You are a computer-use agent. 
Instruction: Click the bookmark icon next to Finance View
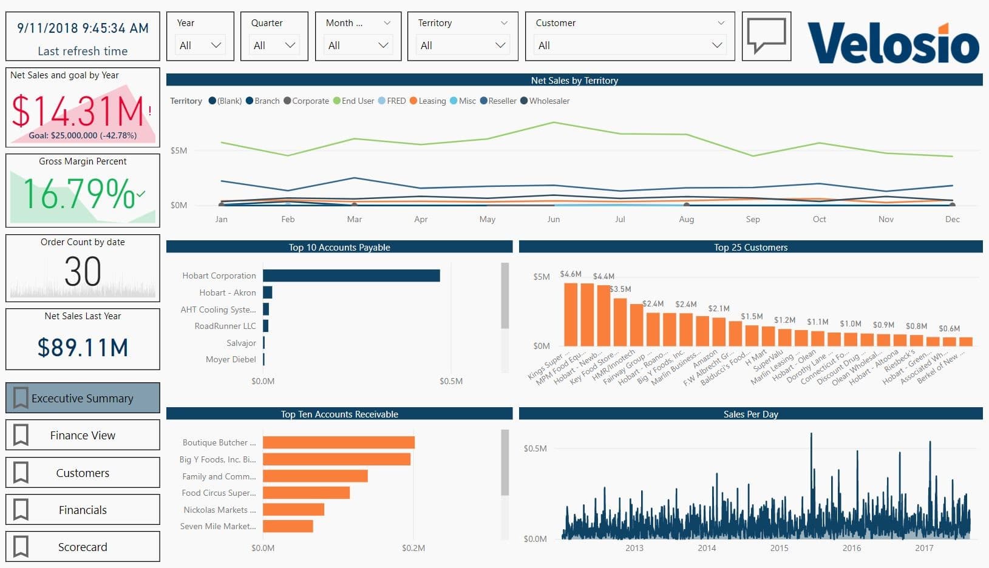coord(20,434)
